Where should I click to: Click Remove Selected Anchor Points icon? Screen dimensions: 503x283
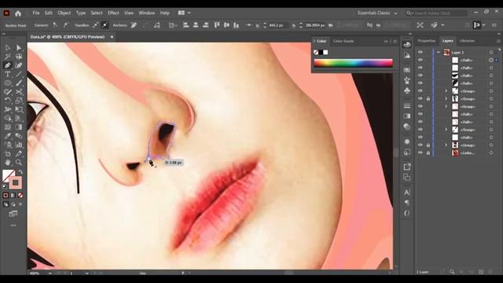pyautogui.click(x=134, y=25)
